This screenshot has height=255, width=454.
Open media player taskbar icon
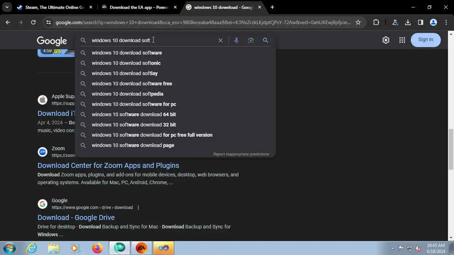pyautogui.click(x=75, y=248)
